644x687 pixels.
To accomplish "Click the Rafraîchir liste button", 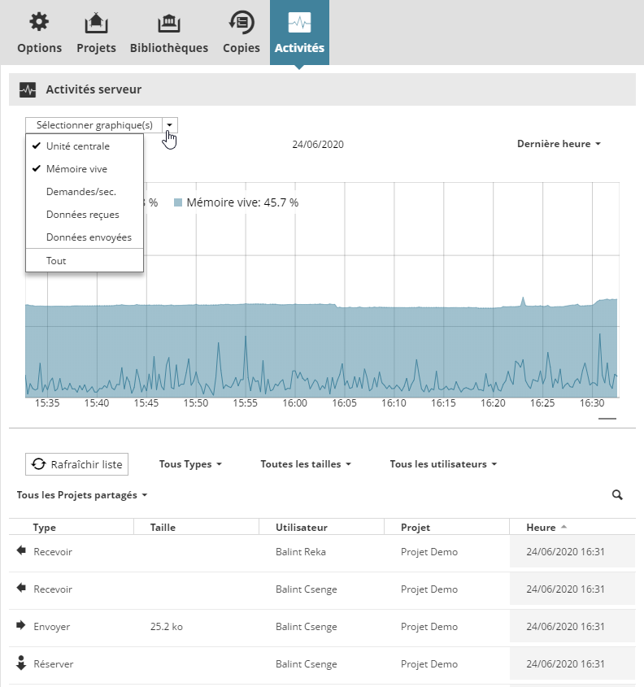I will point(76,464).
